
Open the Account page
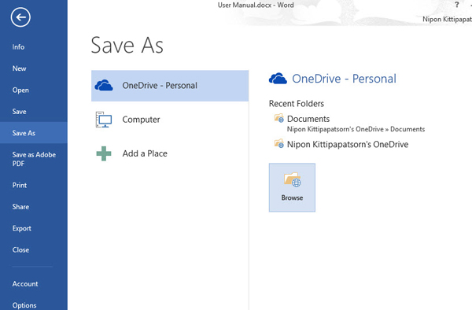[x=34, y=284]
